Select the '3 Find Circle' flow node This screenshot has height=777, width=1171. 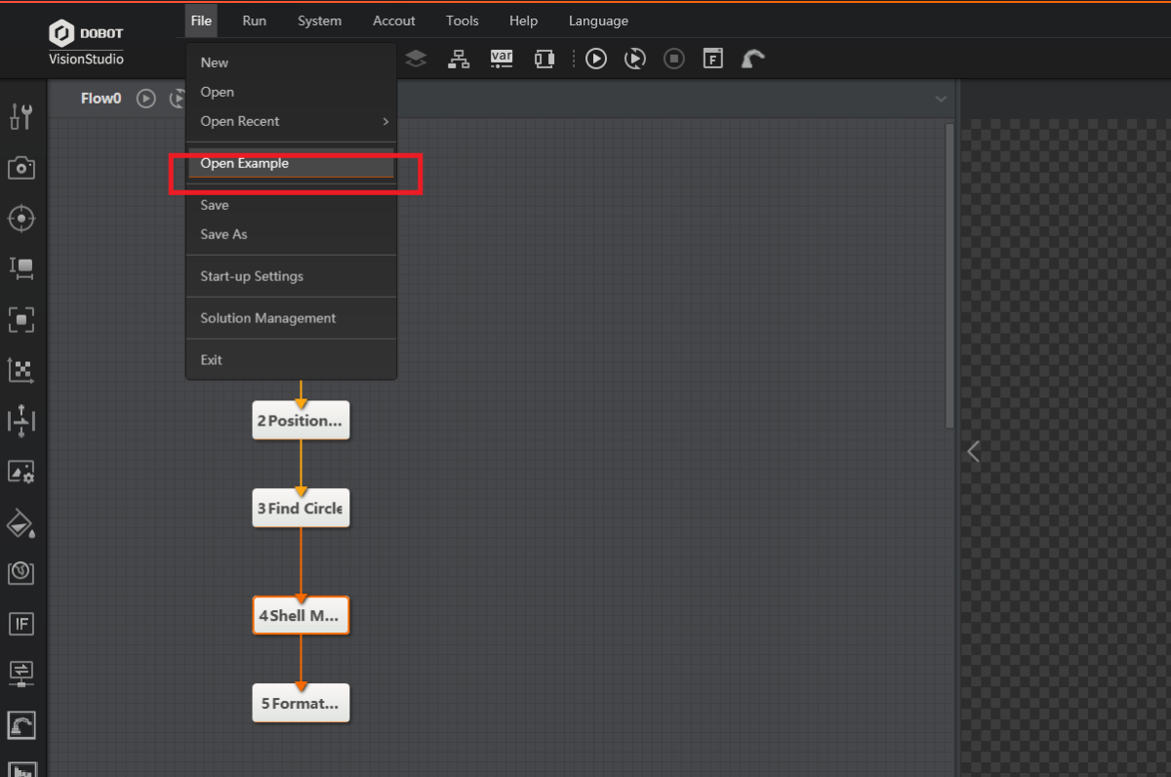pos(301,509)
